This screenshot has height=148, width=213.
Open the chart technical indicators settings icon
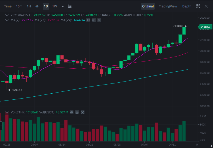click(x=70, y=6)
